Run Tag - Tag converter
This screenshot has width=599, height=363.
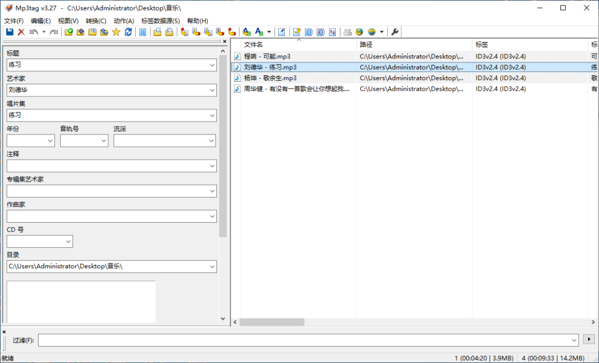232,32
